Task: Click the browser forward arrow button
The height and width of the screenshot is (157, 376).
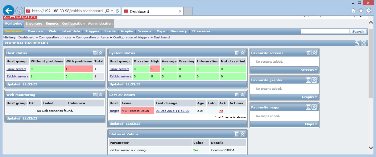Action: pyautogui.click(x=19, y=11)
